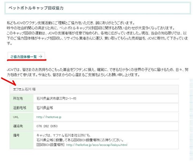
Task: Click the line starting 下のご協力団体様がキャップを回収し
Action: coord(97,38)
